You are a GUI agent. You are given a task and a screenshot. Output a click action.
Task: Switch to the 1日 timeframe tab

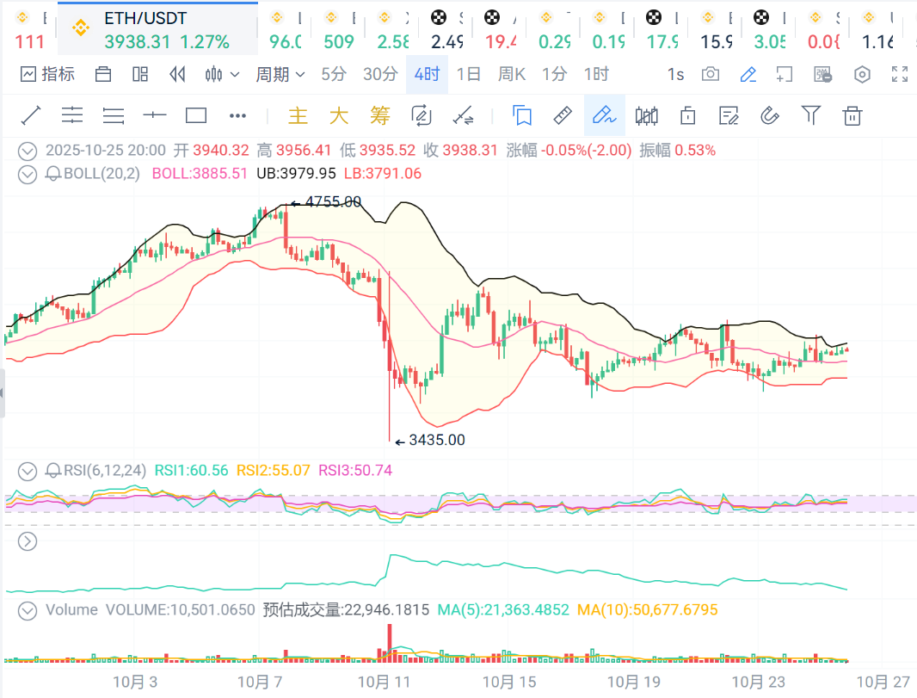pos(469,75)
